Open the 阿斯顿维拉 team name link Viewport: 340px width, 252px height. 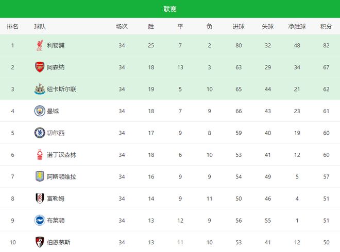click(x=61, y=176)
